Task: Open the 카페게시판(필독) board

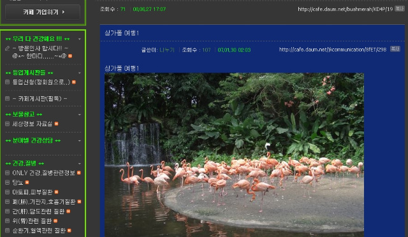Action: [x=40, y=99]
